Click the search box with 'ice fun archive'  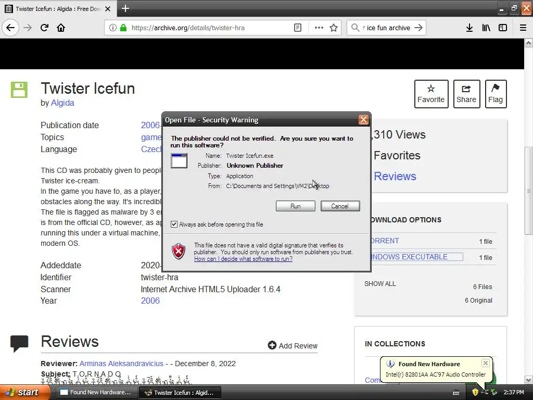click(387, 28)
